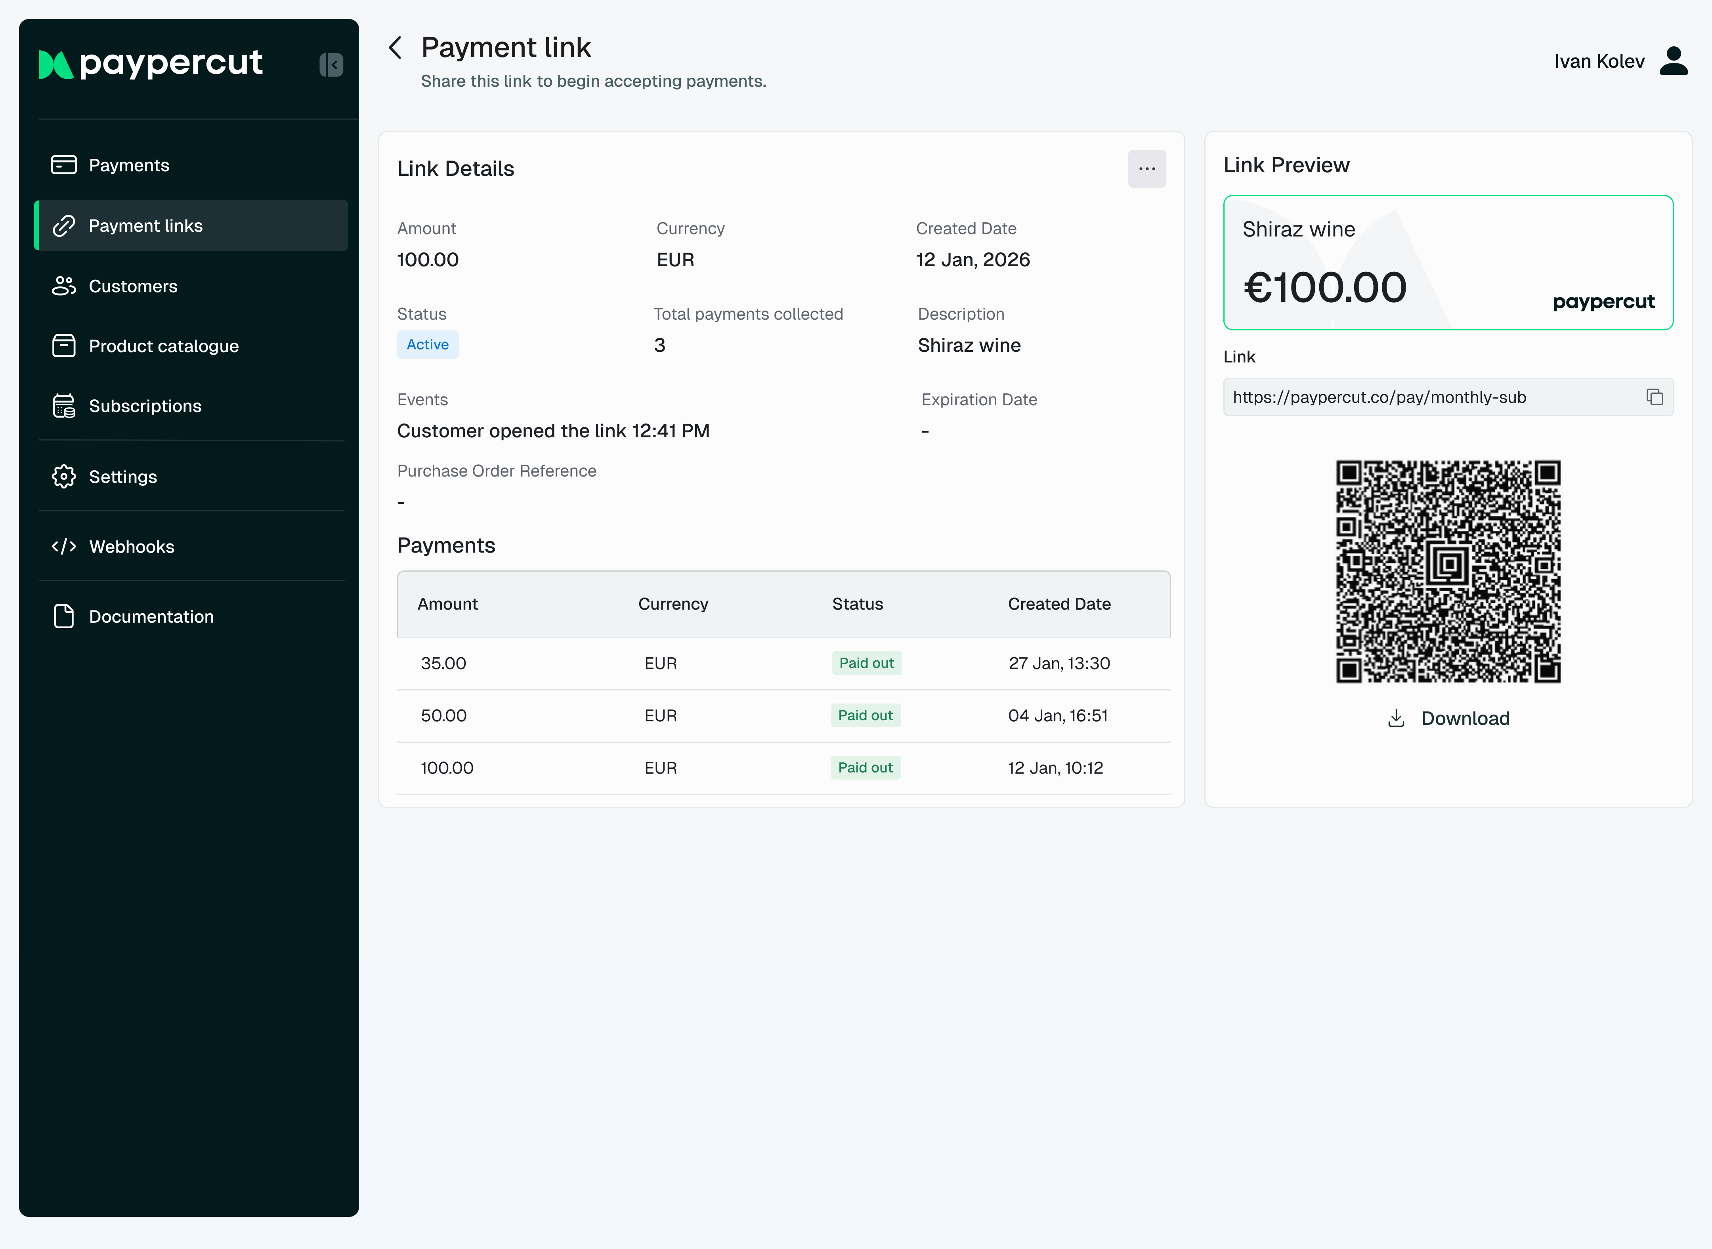Click the Ivan Kolev account name

click(x=1599, y=61)
